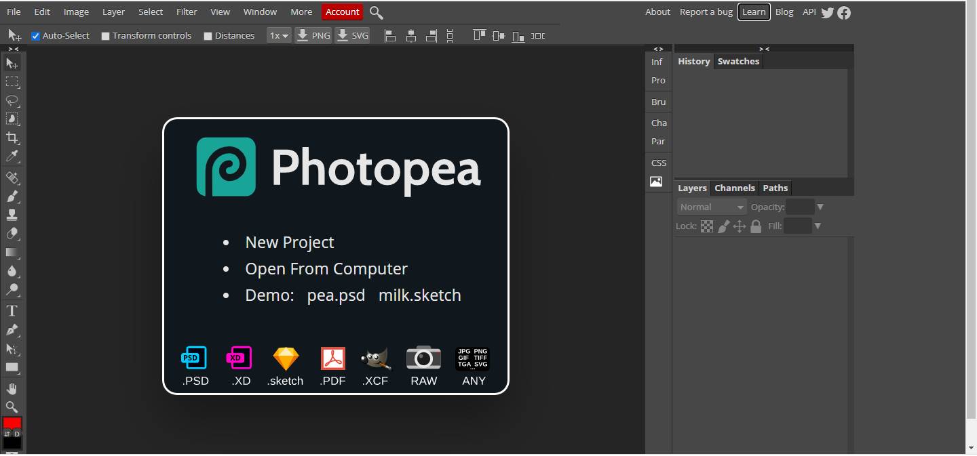Open the Filter menu
This screenshot has width=977, height=456.
click(x=187, y=12)
